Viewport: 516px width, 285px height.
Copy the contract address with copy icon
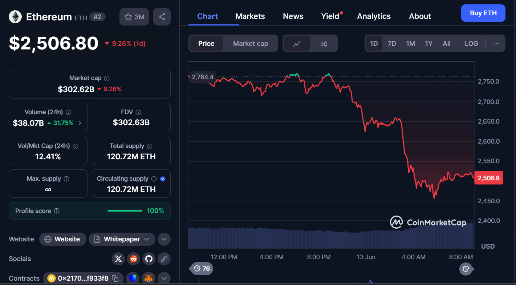(x=115, y=278)
